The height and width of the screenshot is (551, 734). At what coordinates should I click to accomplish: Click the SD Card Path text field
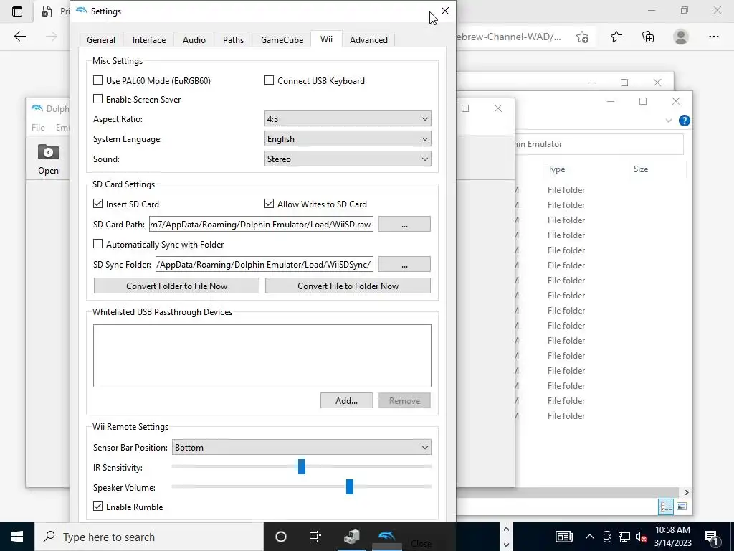coord(261,224)
